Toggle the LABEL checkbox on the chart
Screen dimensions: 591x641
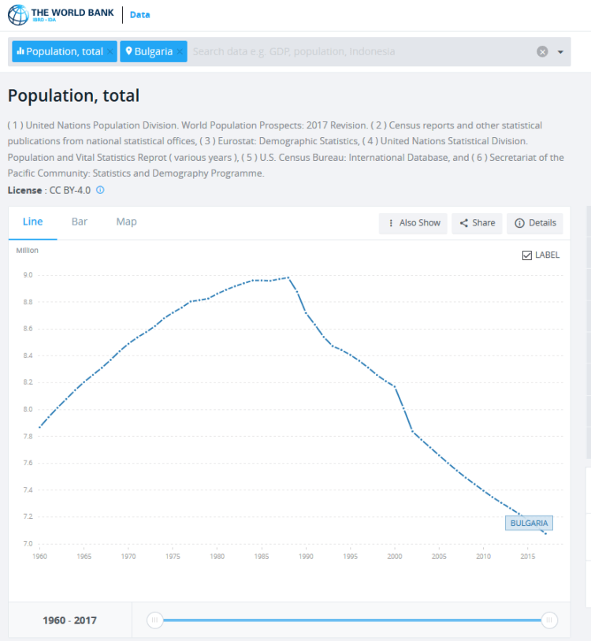(526, 254)
